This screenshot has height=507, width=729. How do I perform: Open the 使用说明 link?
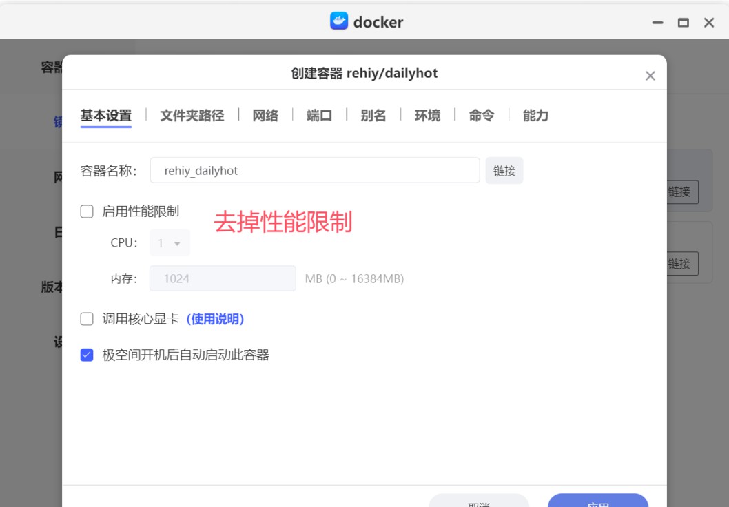215,319
